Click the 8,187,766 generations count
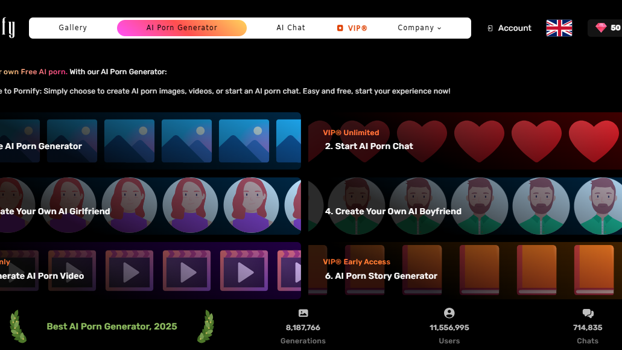The width and height of the screenshot is (622, 350). [303, 328]
